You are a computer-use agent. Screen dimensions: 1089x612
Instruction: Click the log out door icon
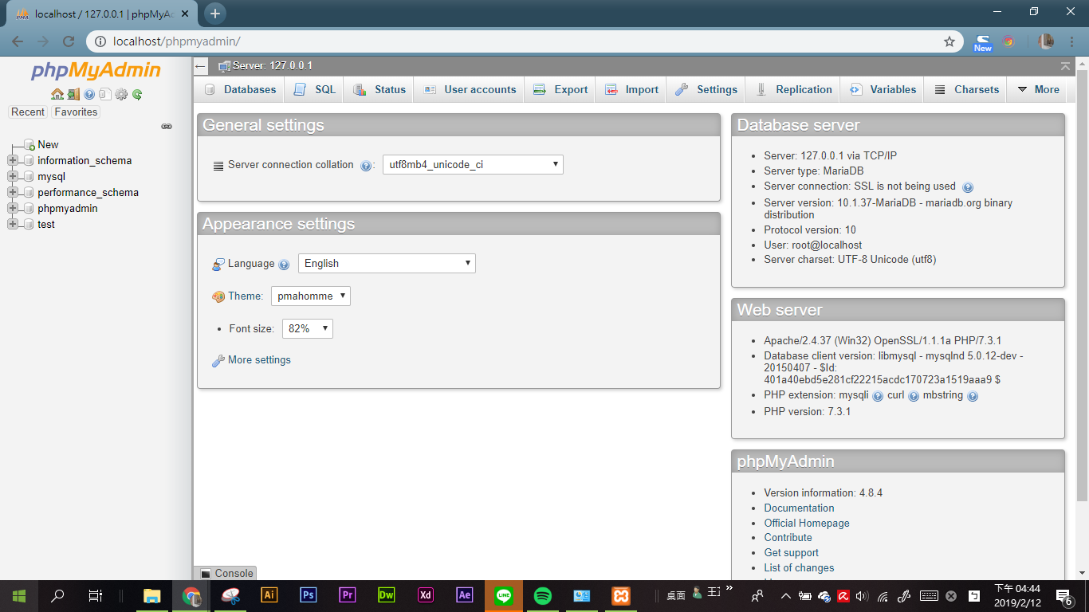(x=73, y=94)
